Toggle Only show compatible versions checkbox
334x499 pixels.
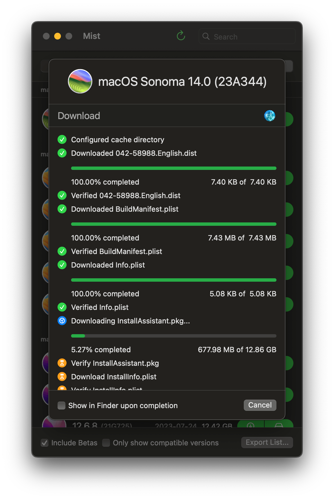106,443
